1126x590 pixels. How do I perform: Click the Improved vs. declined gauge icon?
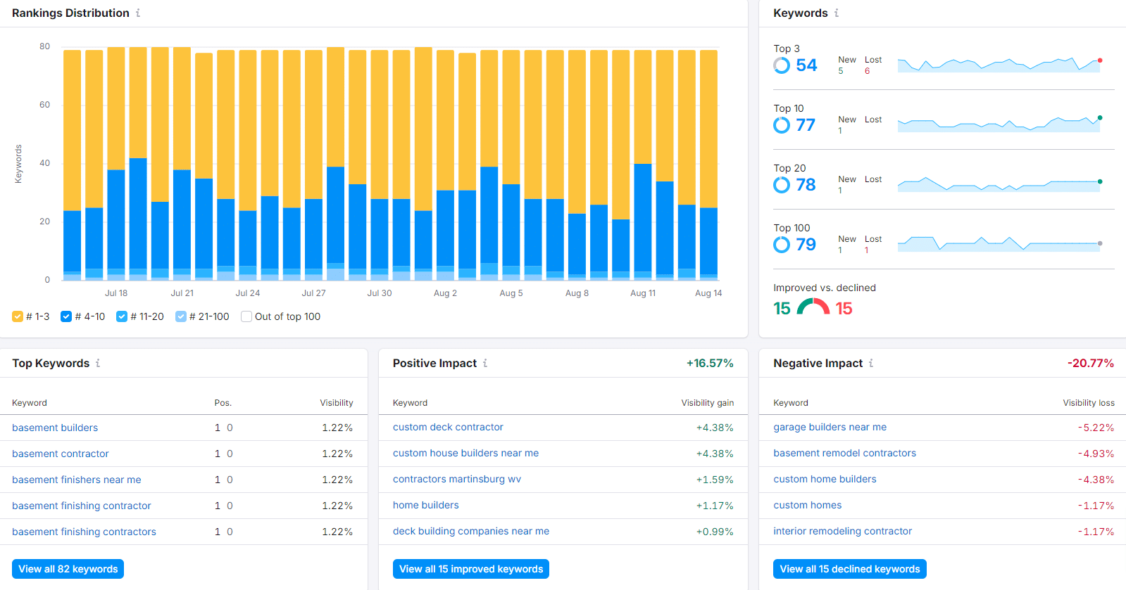pos(813,307)
